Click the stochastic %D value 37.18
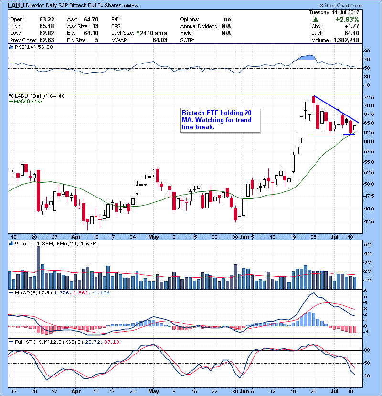Viewport: 382px width, 396px height. coord(111,342)
